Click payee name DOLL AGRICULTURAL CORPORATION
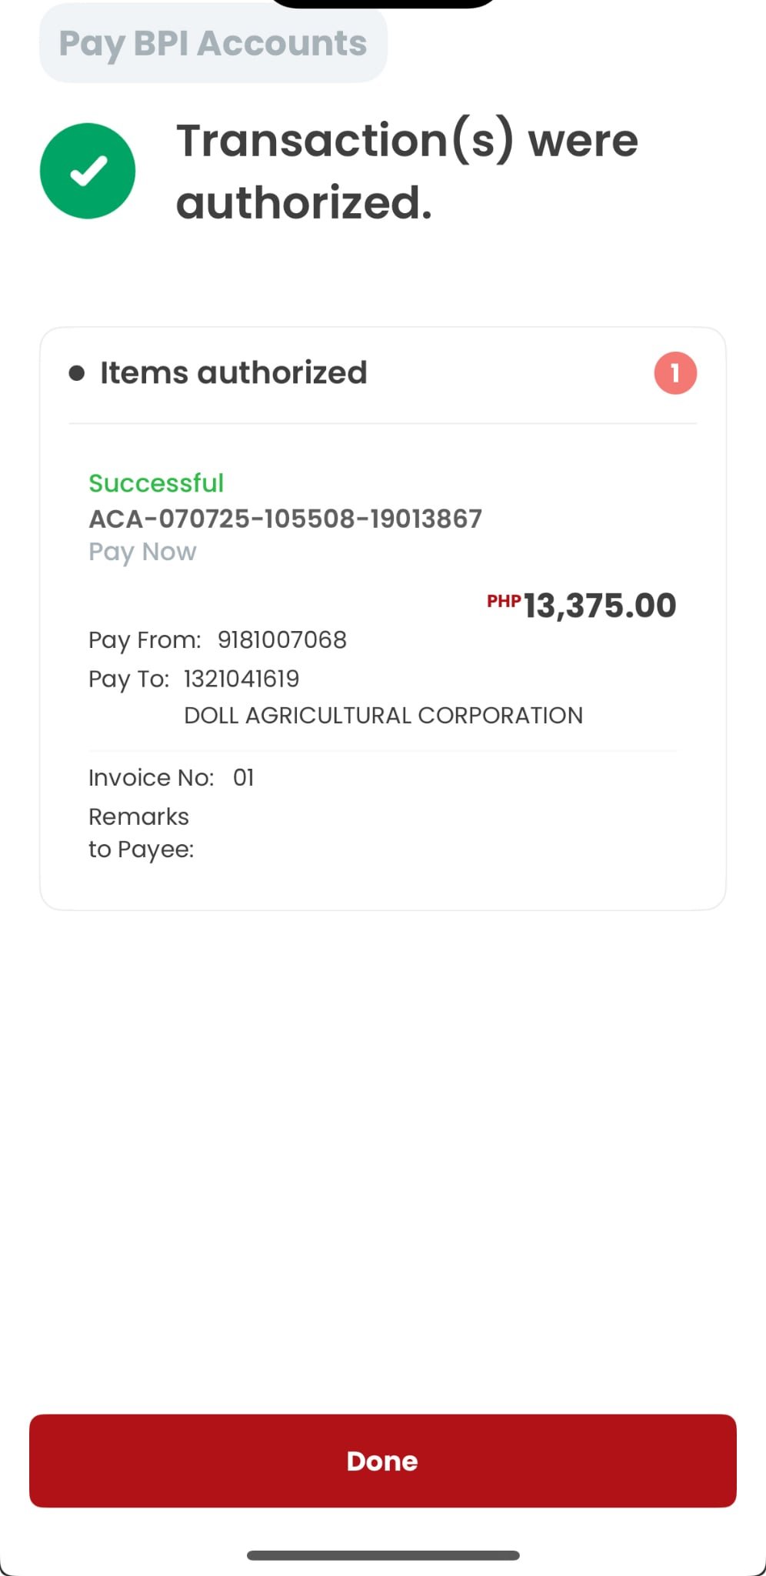The width and height of the screenshot is (766, 1576). [x=383, y=716]
